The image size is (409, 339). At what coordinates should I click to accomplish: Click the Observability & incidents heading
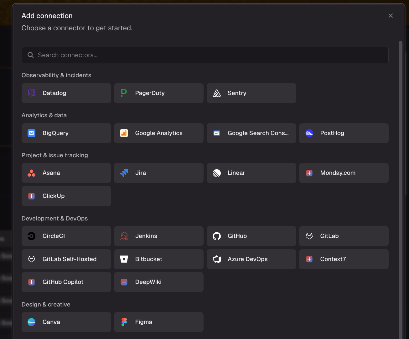tap(56, 75)
